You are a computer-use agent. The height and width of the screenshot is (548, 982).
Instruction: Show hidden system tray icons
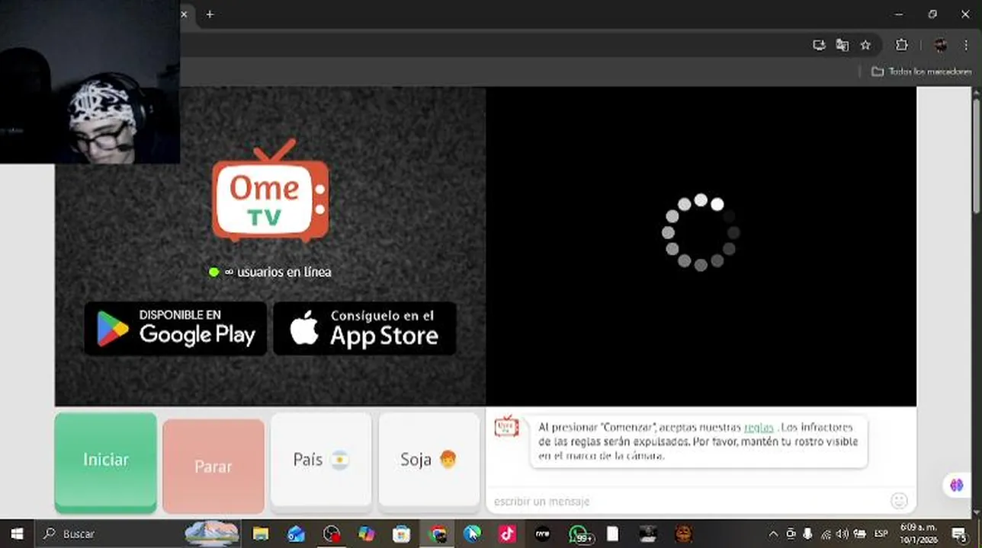(x=773, y=534)
